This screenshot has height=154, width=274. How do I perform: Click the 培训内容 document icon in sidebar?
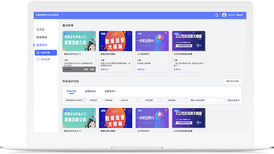click(38, 53)
